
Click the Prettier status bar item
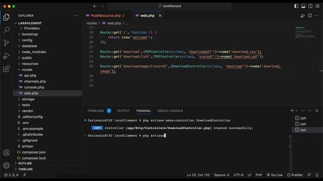(x=295, y=175)
